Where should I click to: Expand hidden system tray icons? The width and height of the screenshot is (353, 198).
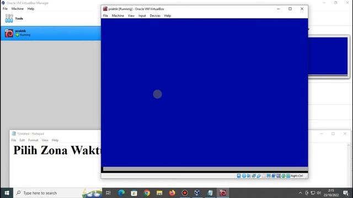tap(300, 193)
